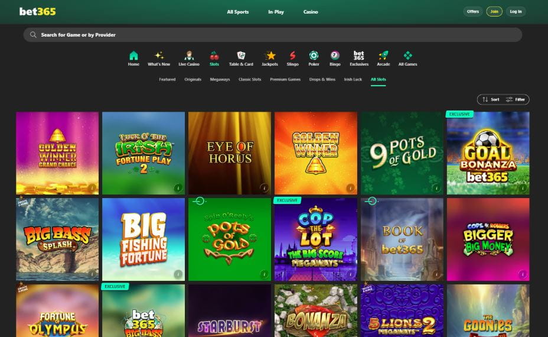The width and height of the screenshot is (548, 337).
Task: Switch to the Irish Luck tab
Action: 353,79
